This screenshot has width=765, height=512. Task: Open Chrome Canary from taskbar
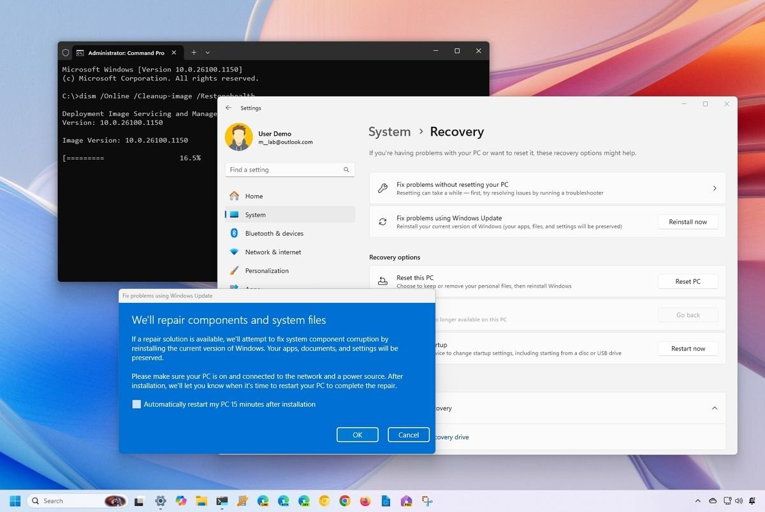pyautogui.click(x=324, y=501)
